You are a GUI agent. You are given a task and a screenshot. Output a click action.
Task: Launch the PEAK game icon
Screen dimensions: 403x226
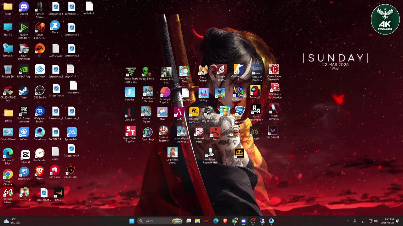[x=162, y=114]
